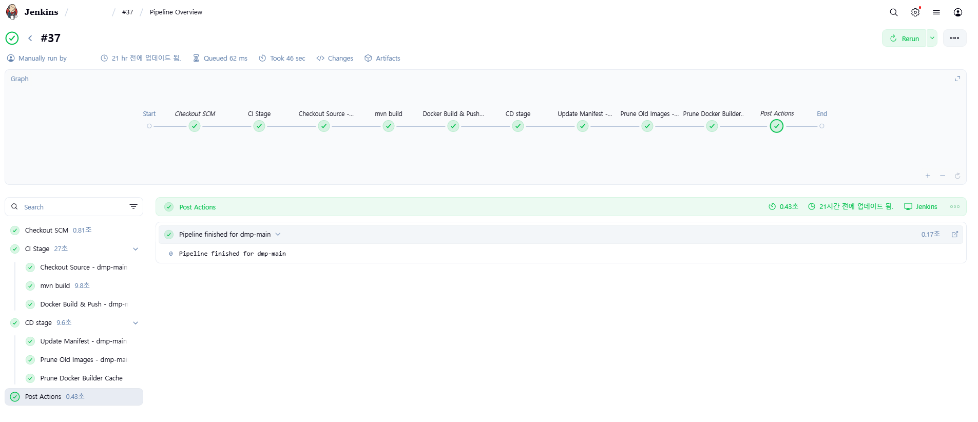Click the Jenkins logo icon
The image size is (978, 422).
[12, 12]
